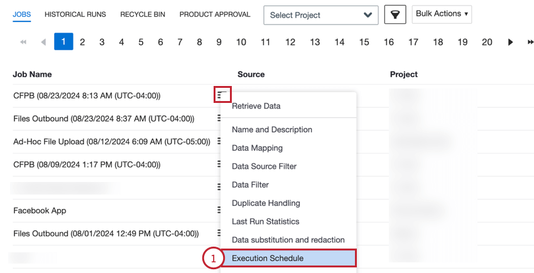Go to the first page arrow
The width and height of the screenshot is (534, 273).
click(x=24, y=42)
